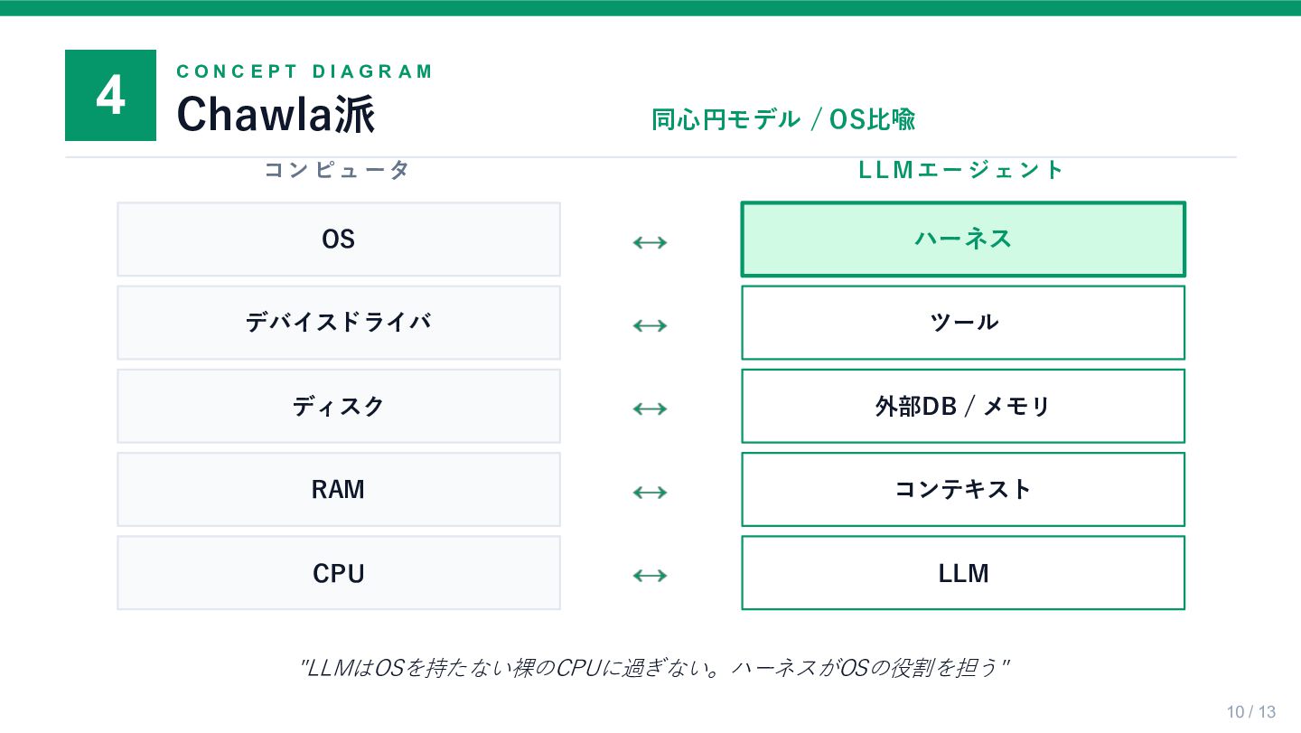
Task: Click the RAM box
Action: click(339, 489)
